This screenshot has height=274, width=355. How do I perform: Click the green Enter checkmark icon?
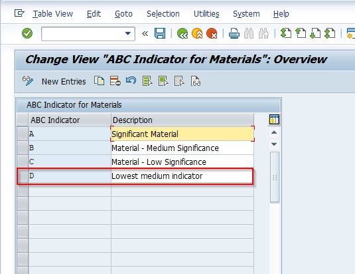27,33
